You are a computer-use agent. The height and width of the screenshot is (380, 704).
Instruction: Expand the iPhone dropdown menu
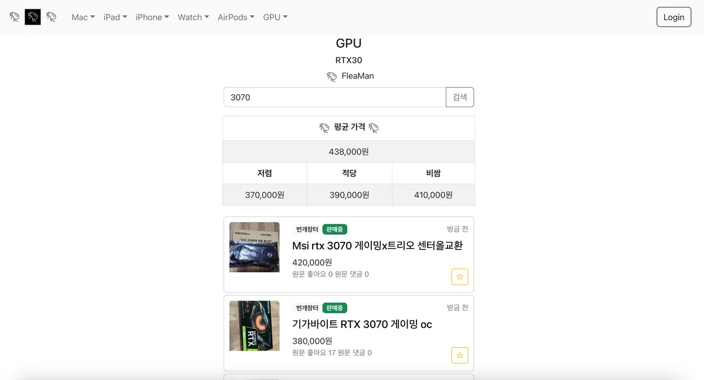click(153, 17)
